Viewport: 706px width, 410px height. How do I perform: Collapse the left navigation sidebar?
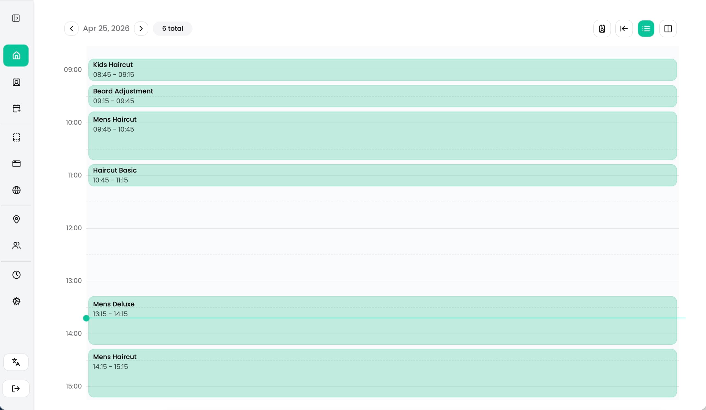(x=16, y=18)
